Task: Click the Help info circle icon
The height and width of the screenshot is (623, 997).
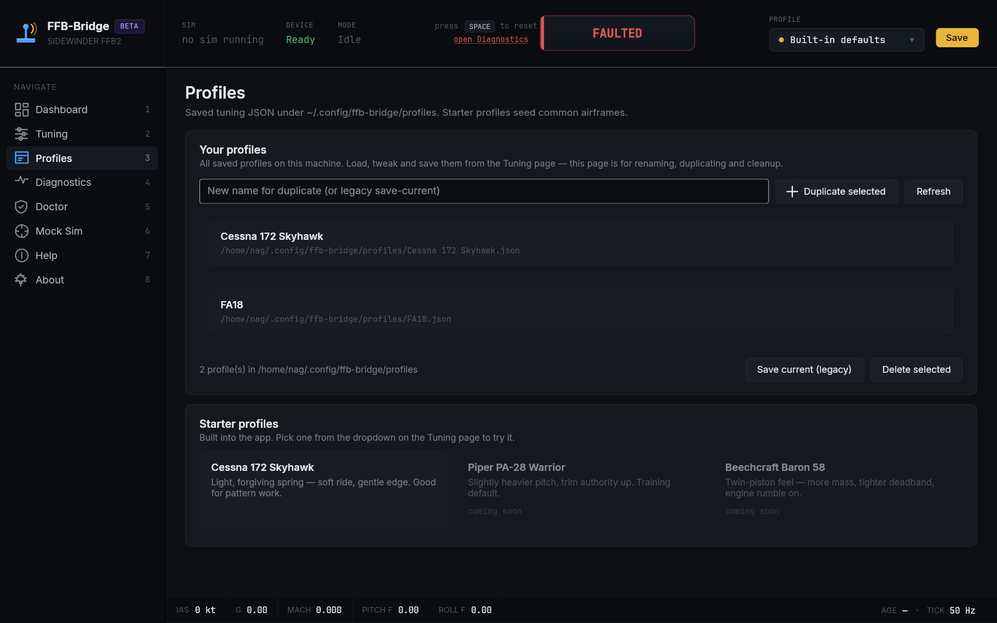Action: [21, 255]
